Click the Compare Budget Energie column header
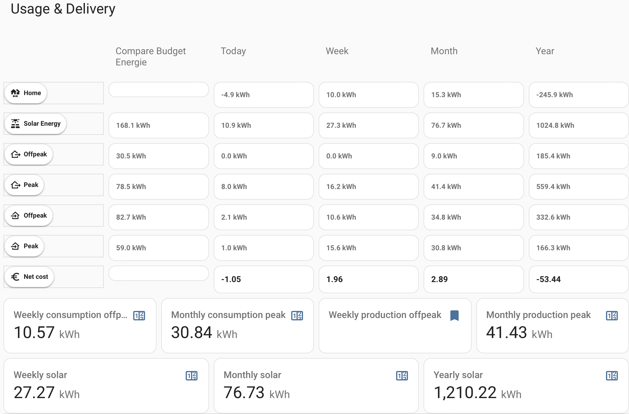629x414 pixels. pos(151,57)
